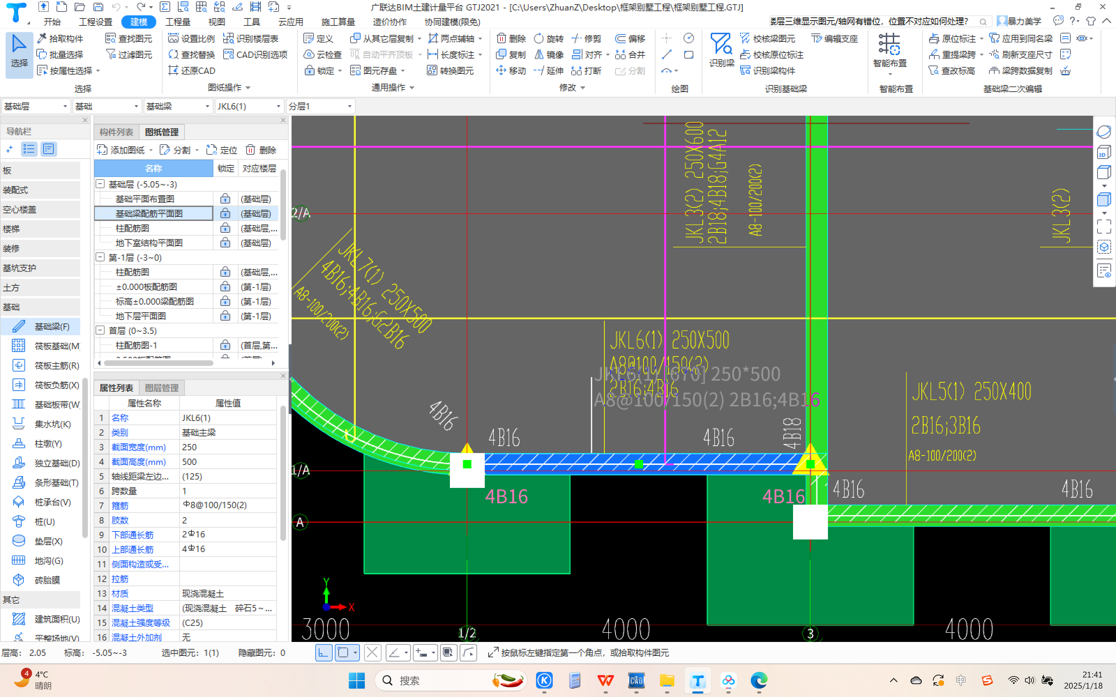Viewport: 1116px width, 697px height.
Task: Open Microsoft Edge from taskbar
Action: pyautogui.click(x=759, y=680)
